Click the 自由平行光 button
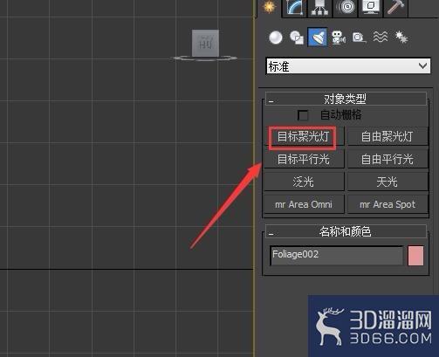 [x=388, y=159]
